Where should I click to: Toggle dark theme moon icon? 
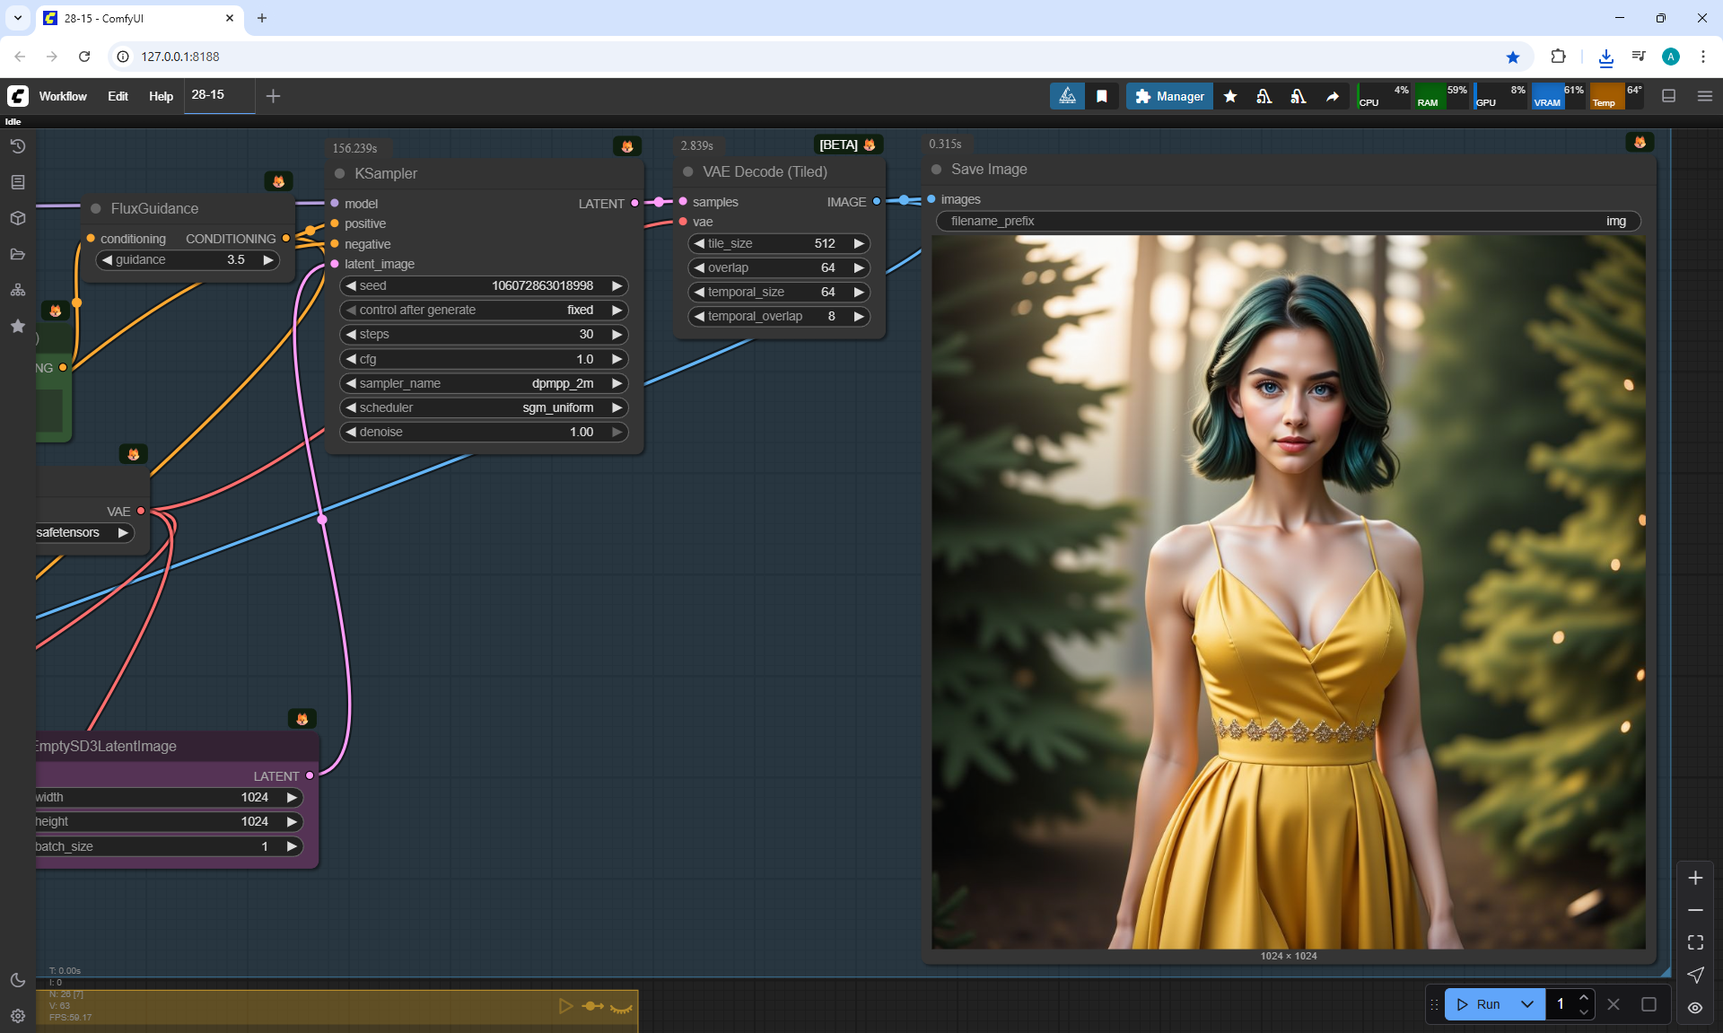18,980
